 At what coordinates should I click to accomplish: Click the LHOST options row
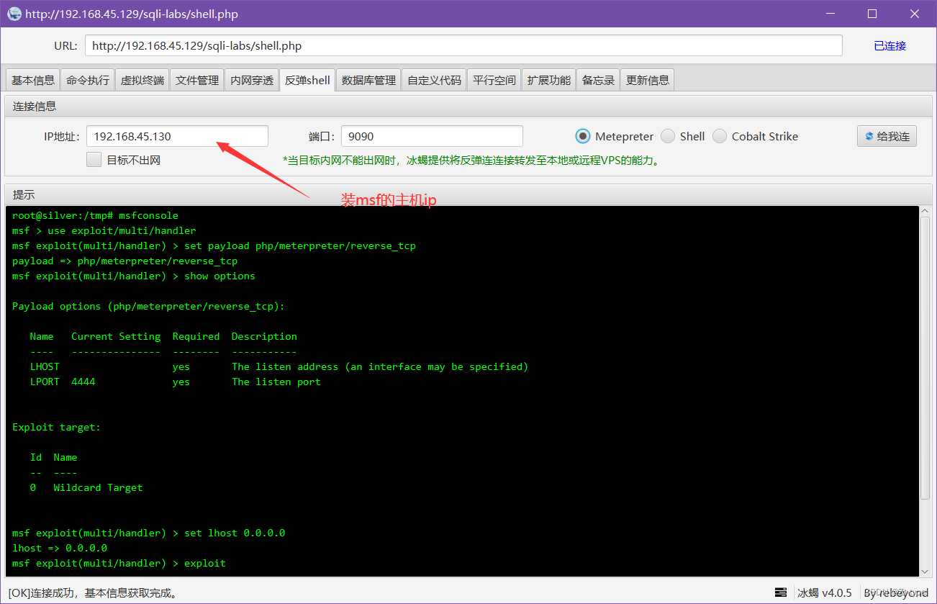click(279, 366)
